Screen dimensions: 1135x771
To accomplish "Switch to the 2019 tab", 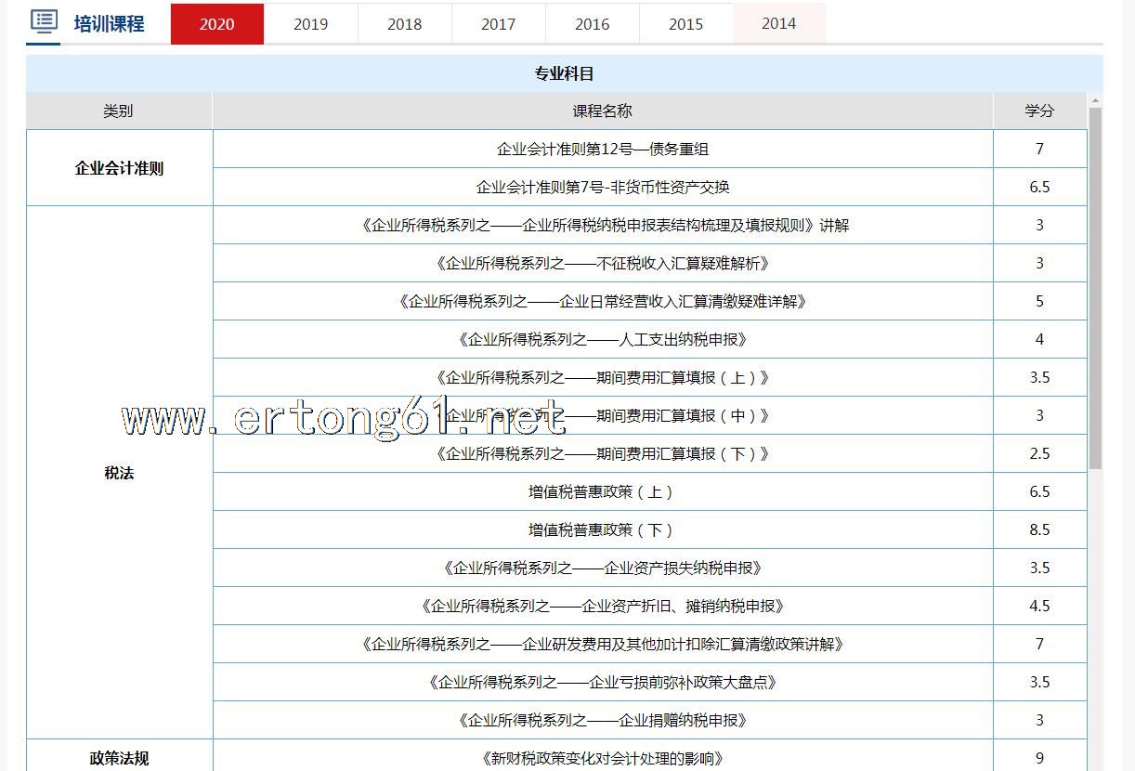I will [x=310, y=24].
